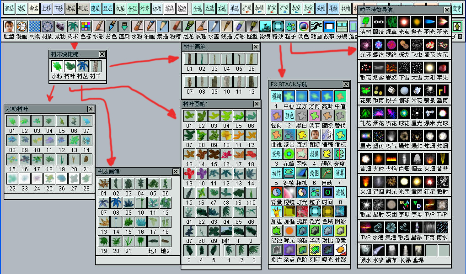
Task: Toggle the 显层 show layer button
Action: coord(107,9)
